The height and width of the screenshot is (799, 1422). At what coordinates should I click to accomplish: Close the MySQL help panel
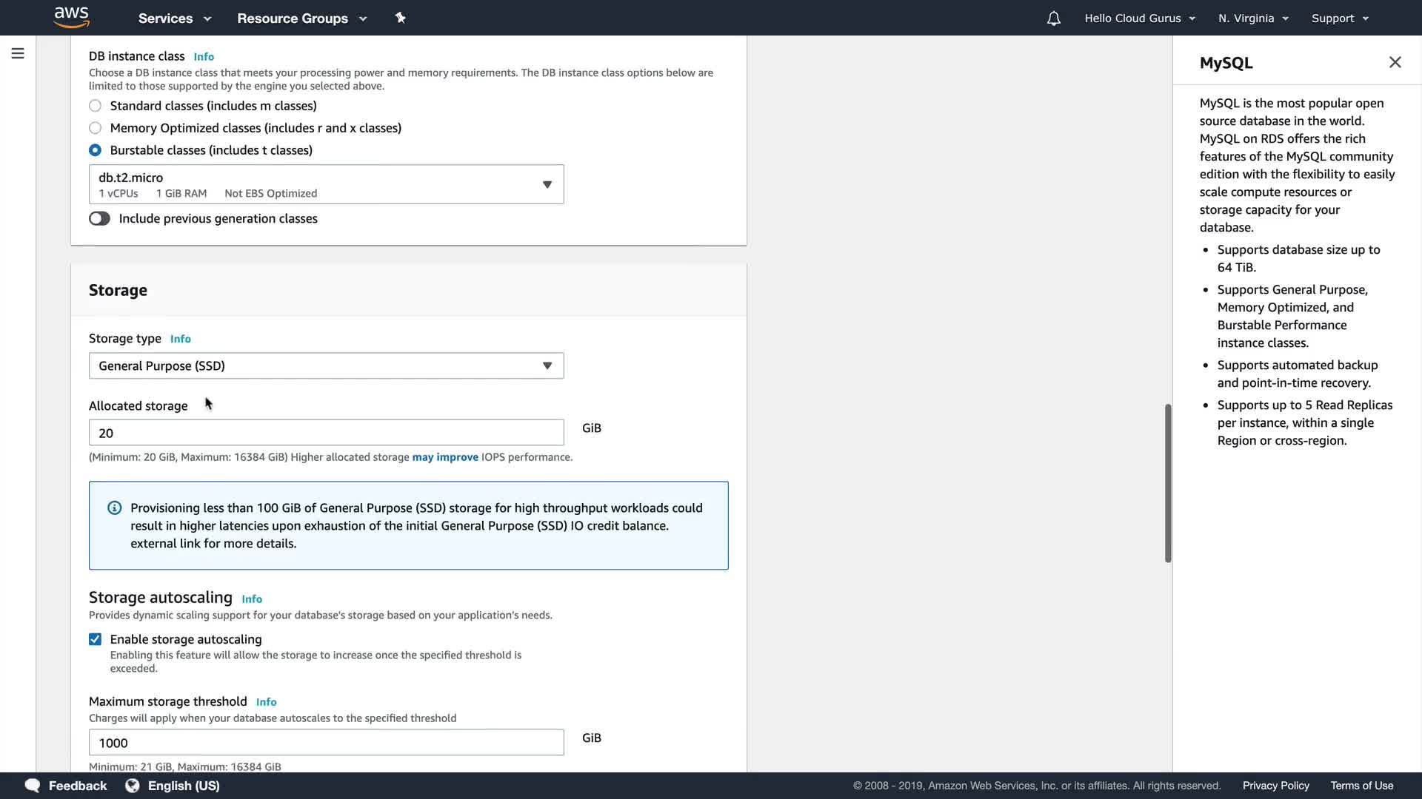point(1395,63)
